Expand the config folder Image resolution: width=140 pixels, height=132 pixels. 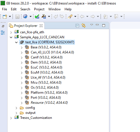[16, 108]
